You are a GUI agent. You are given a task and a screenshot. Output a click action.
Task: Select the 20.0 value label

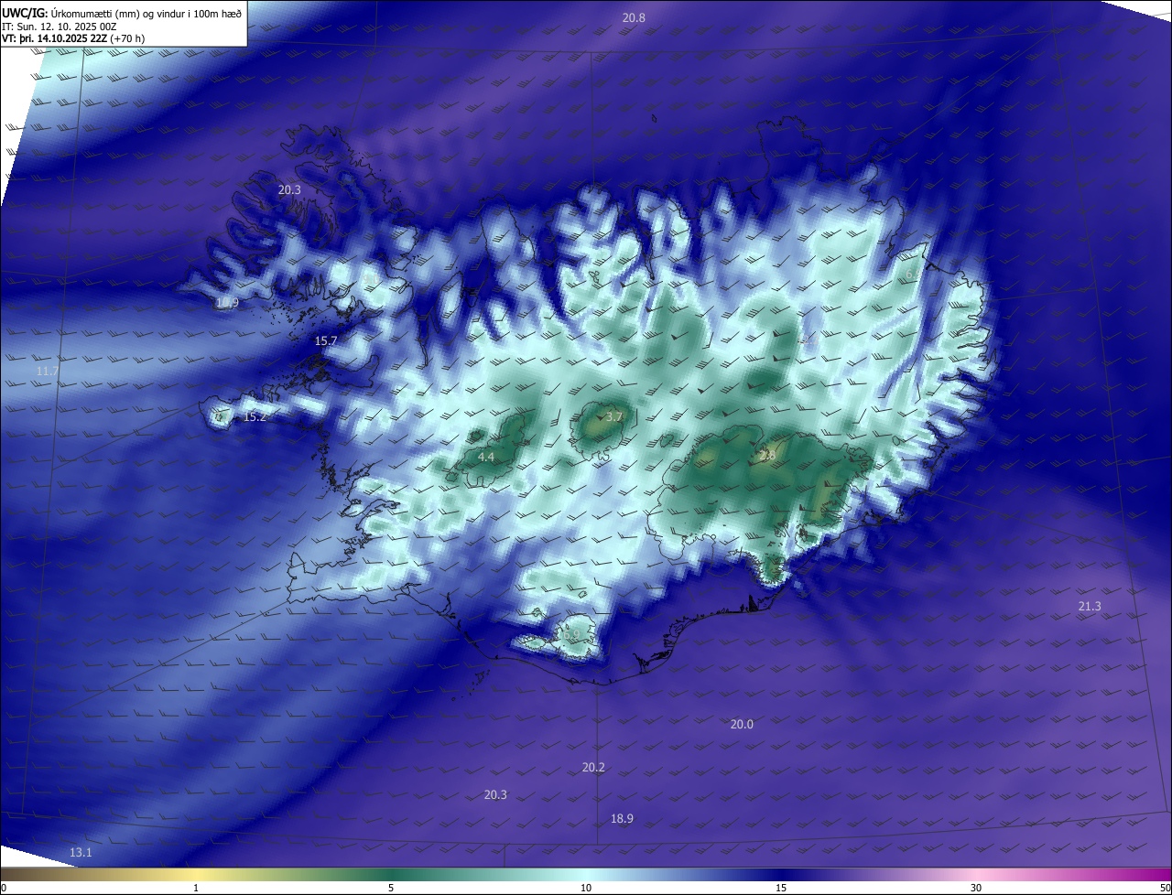pyautogui.click(x=742, y=724)
